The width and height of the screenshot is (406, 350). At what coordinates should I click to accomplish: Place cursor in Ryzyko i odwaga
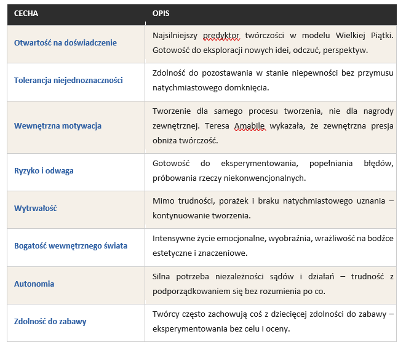tap(44, 170)
